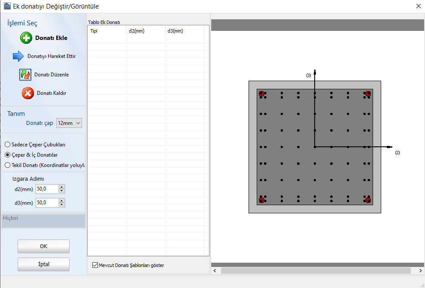The height and width of the screenshot is (288, 425).
Task: Select Tekil Donatı coordinates radio option
Action: click(x=8, y=165)
